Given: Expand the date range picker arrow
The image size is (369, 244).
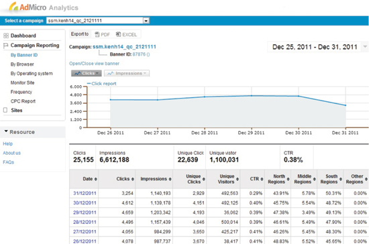Looking at the screenshot, I should pyautogui.click(x=365, y=46).
